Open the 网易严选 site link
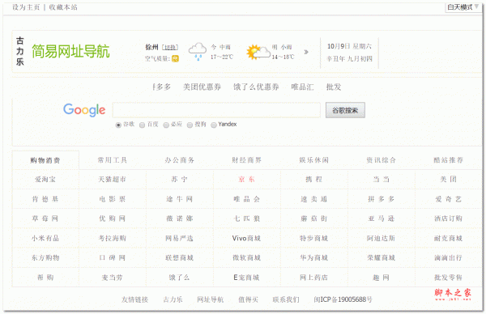Viewport: 486px width, 314px height. point(180,238)
